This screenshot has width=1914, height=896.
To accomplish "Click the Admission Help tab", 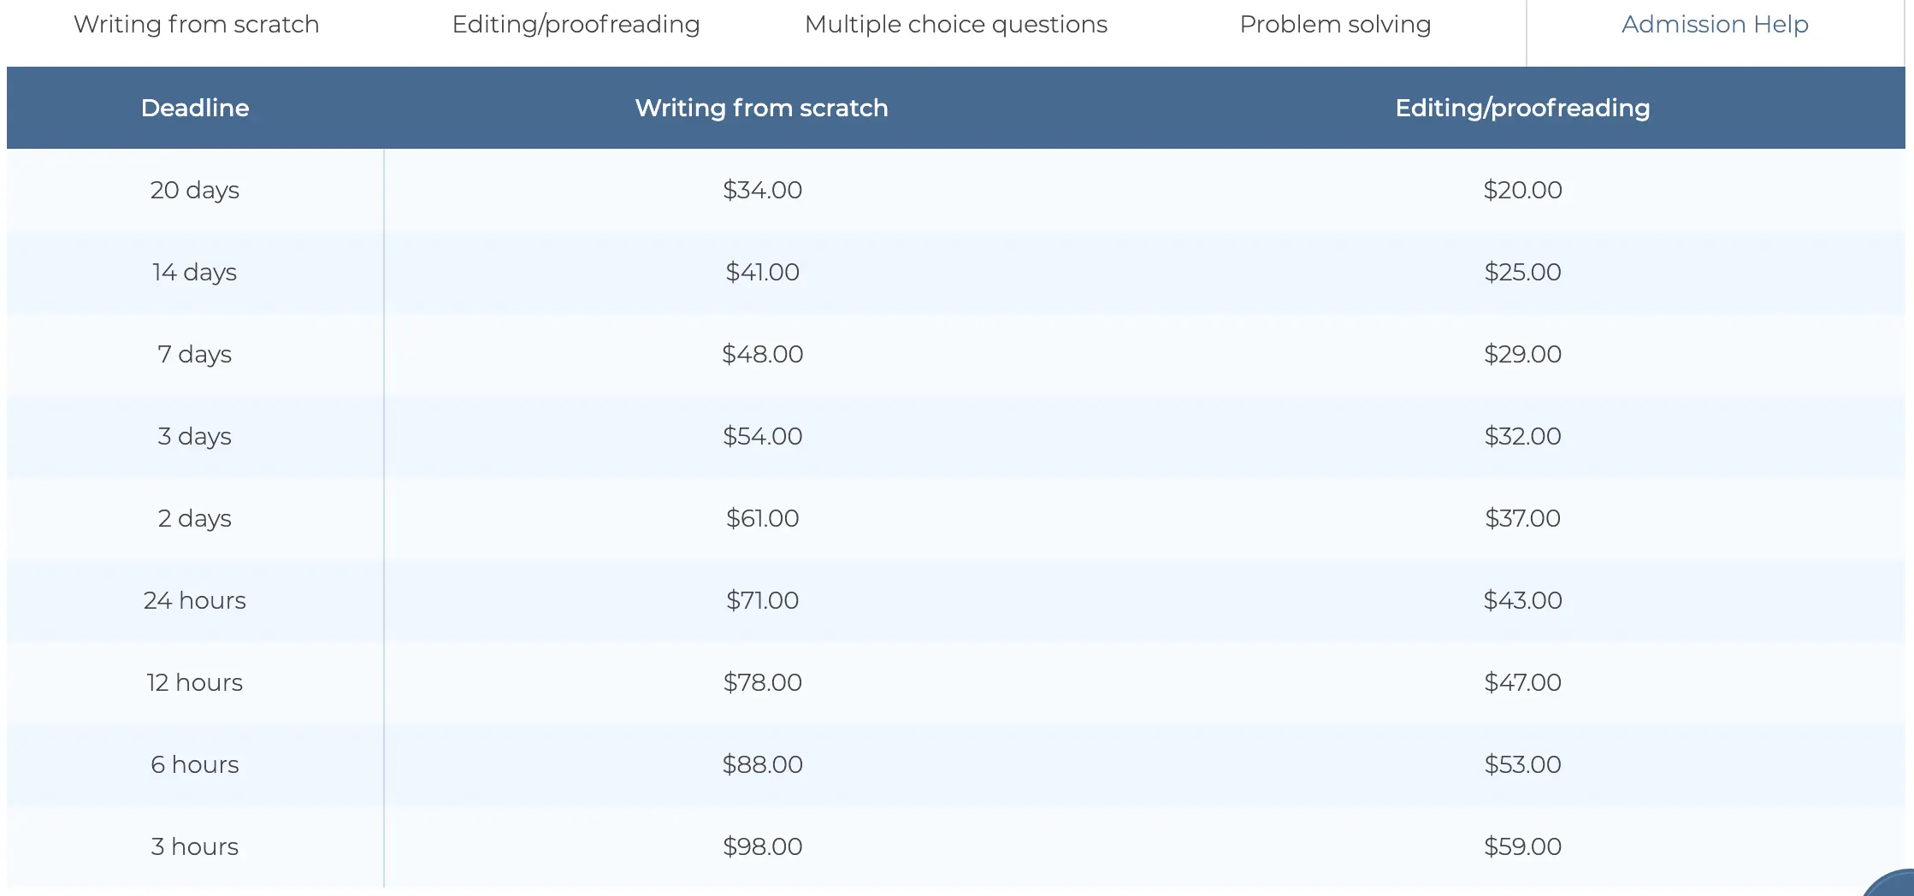I will [x=1714, y=25].
